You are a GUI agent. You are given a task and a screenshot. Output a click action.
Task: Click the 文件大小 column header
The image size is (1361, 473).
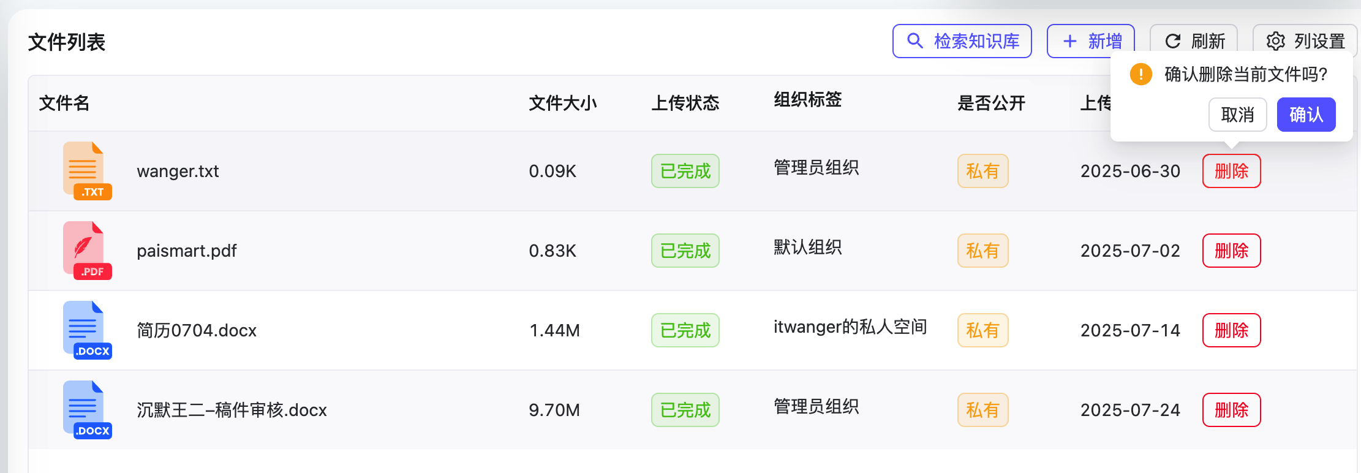(x=562, y=103)
